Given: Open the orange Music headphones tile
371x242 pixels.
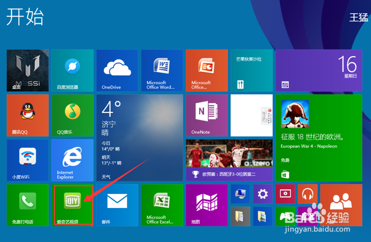Looking at the screenshot, I should point(308,194).
